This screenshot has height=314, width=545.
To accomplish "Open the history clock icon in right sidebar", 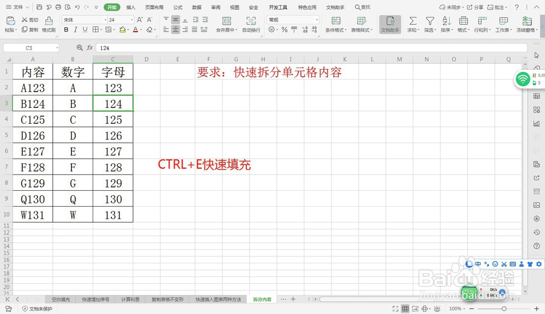I will coord(537,232).
